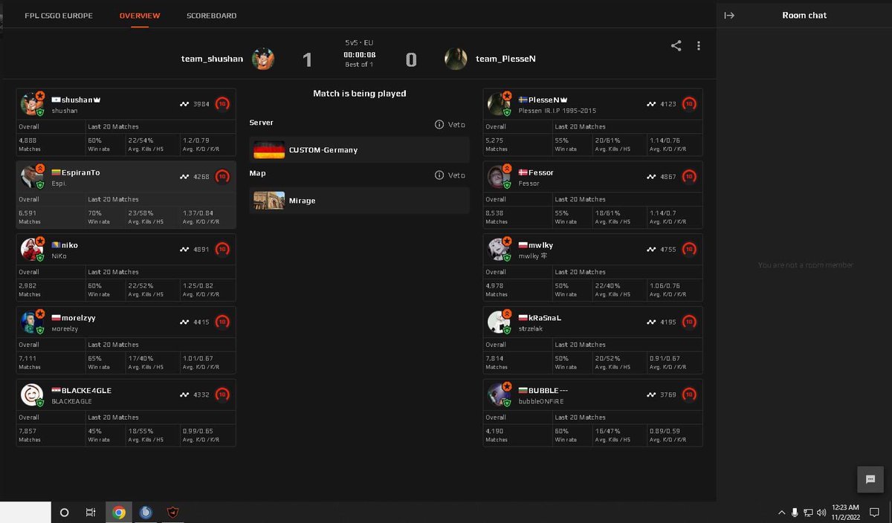Screen dimensions: 892x523
Task: Click kRaSnaL's ELO value 4195
Action: click(x=668, y=322)
